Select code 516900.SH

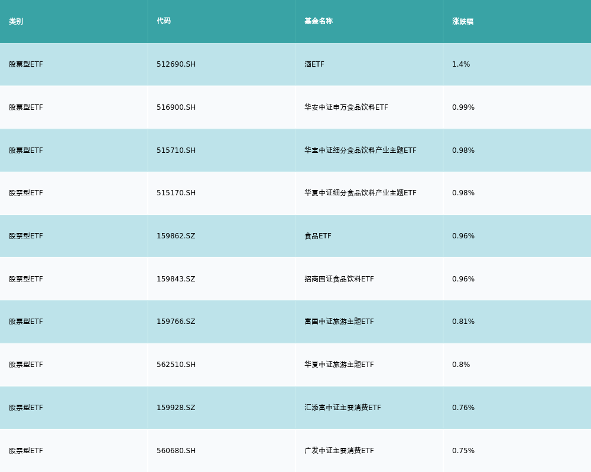coord(176,107)
